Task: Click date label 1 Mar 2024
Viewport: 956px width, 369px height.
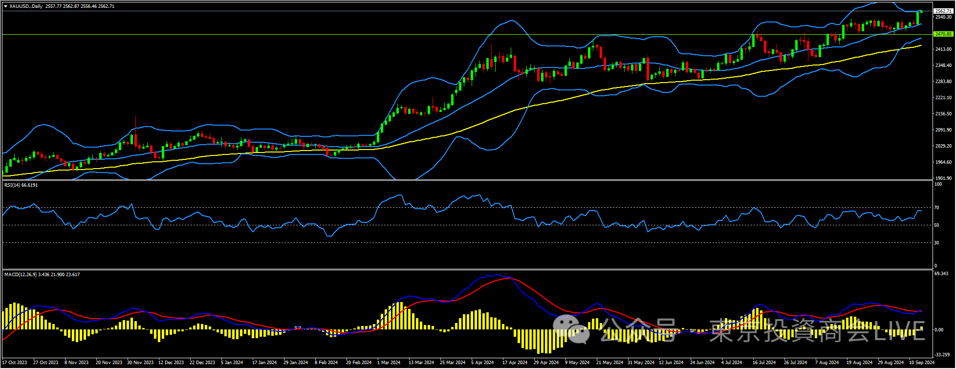Action: click(389, 363)
